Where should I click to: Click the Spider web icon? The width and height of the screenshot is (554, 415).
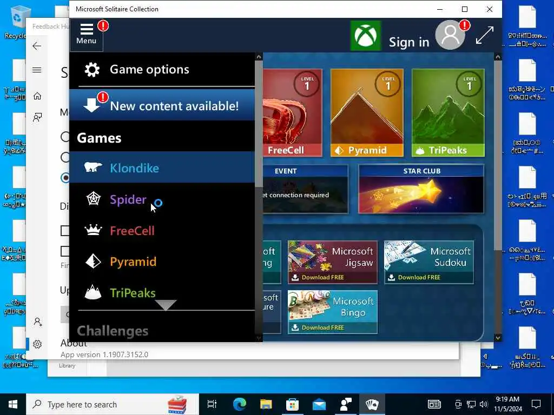click(93, 199)
